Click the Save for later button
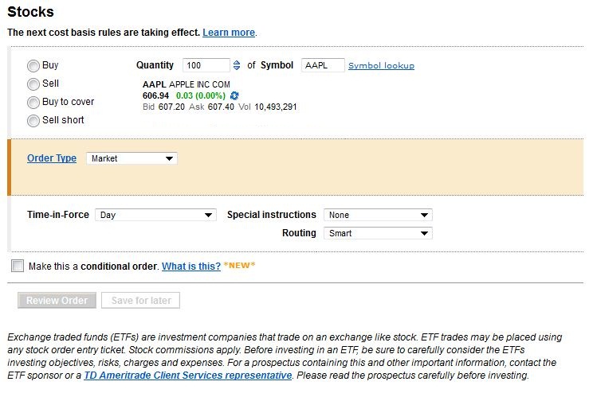Viewport: 593px width, 397px height. point(141,301)
